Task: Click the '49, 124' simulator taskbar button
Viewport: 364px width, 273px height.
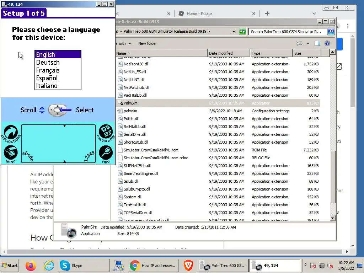Action: (x=275, y=265)
